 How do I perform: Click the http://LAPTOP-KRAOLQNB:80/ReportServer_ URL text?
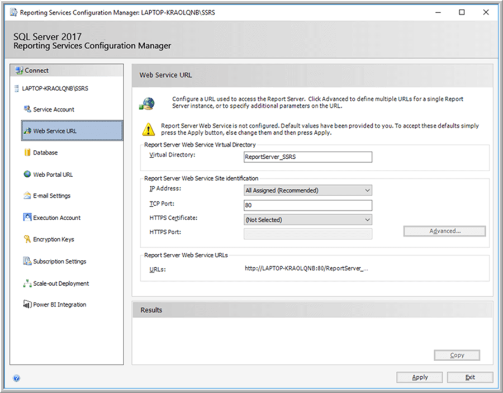coord(306,268)
